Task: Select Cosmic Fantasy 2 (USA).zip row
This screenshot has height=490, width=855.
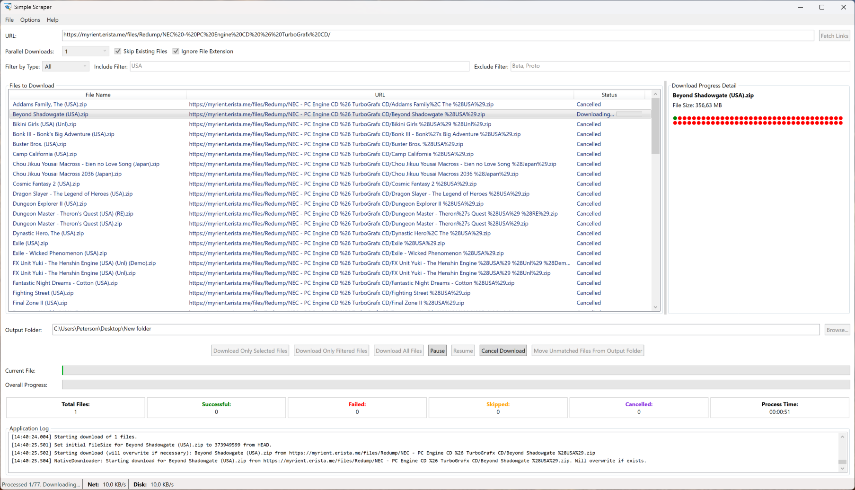Action: pyautogui.click(x=330, y=184)
